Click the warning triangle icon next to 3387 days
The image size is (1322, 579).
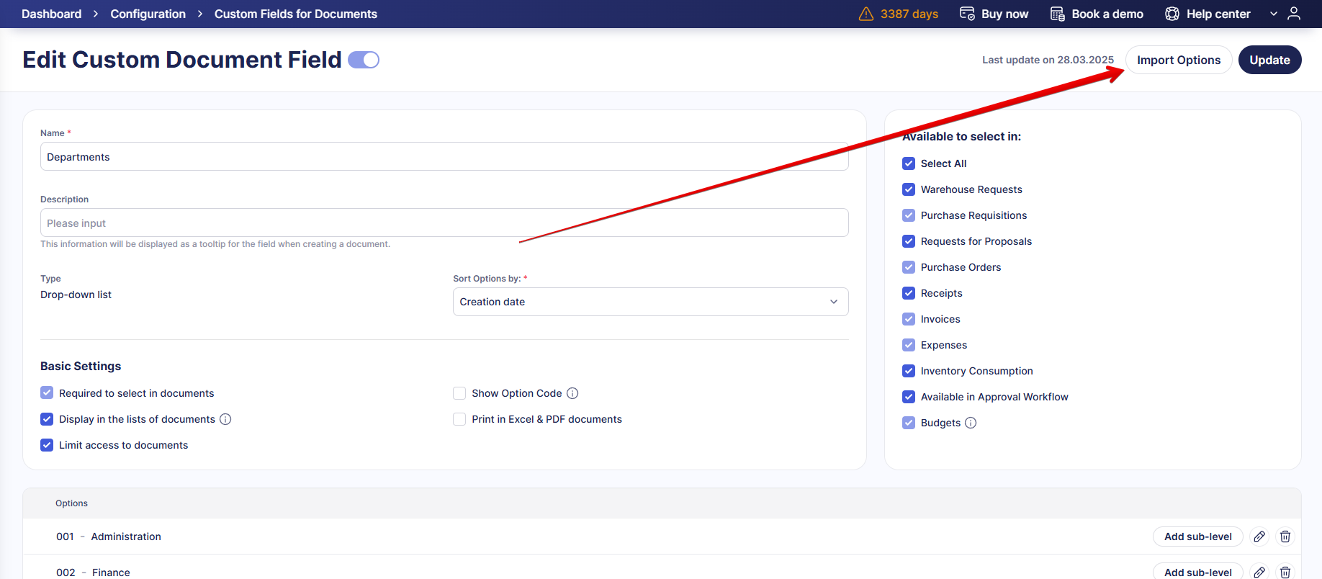click(x=866, y=14)
